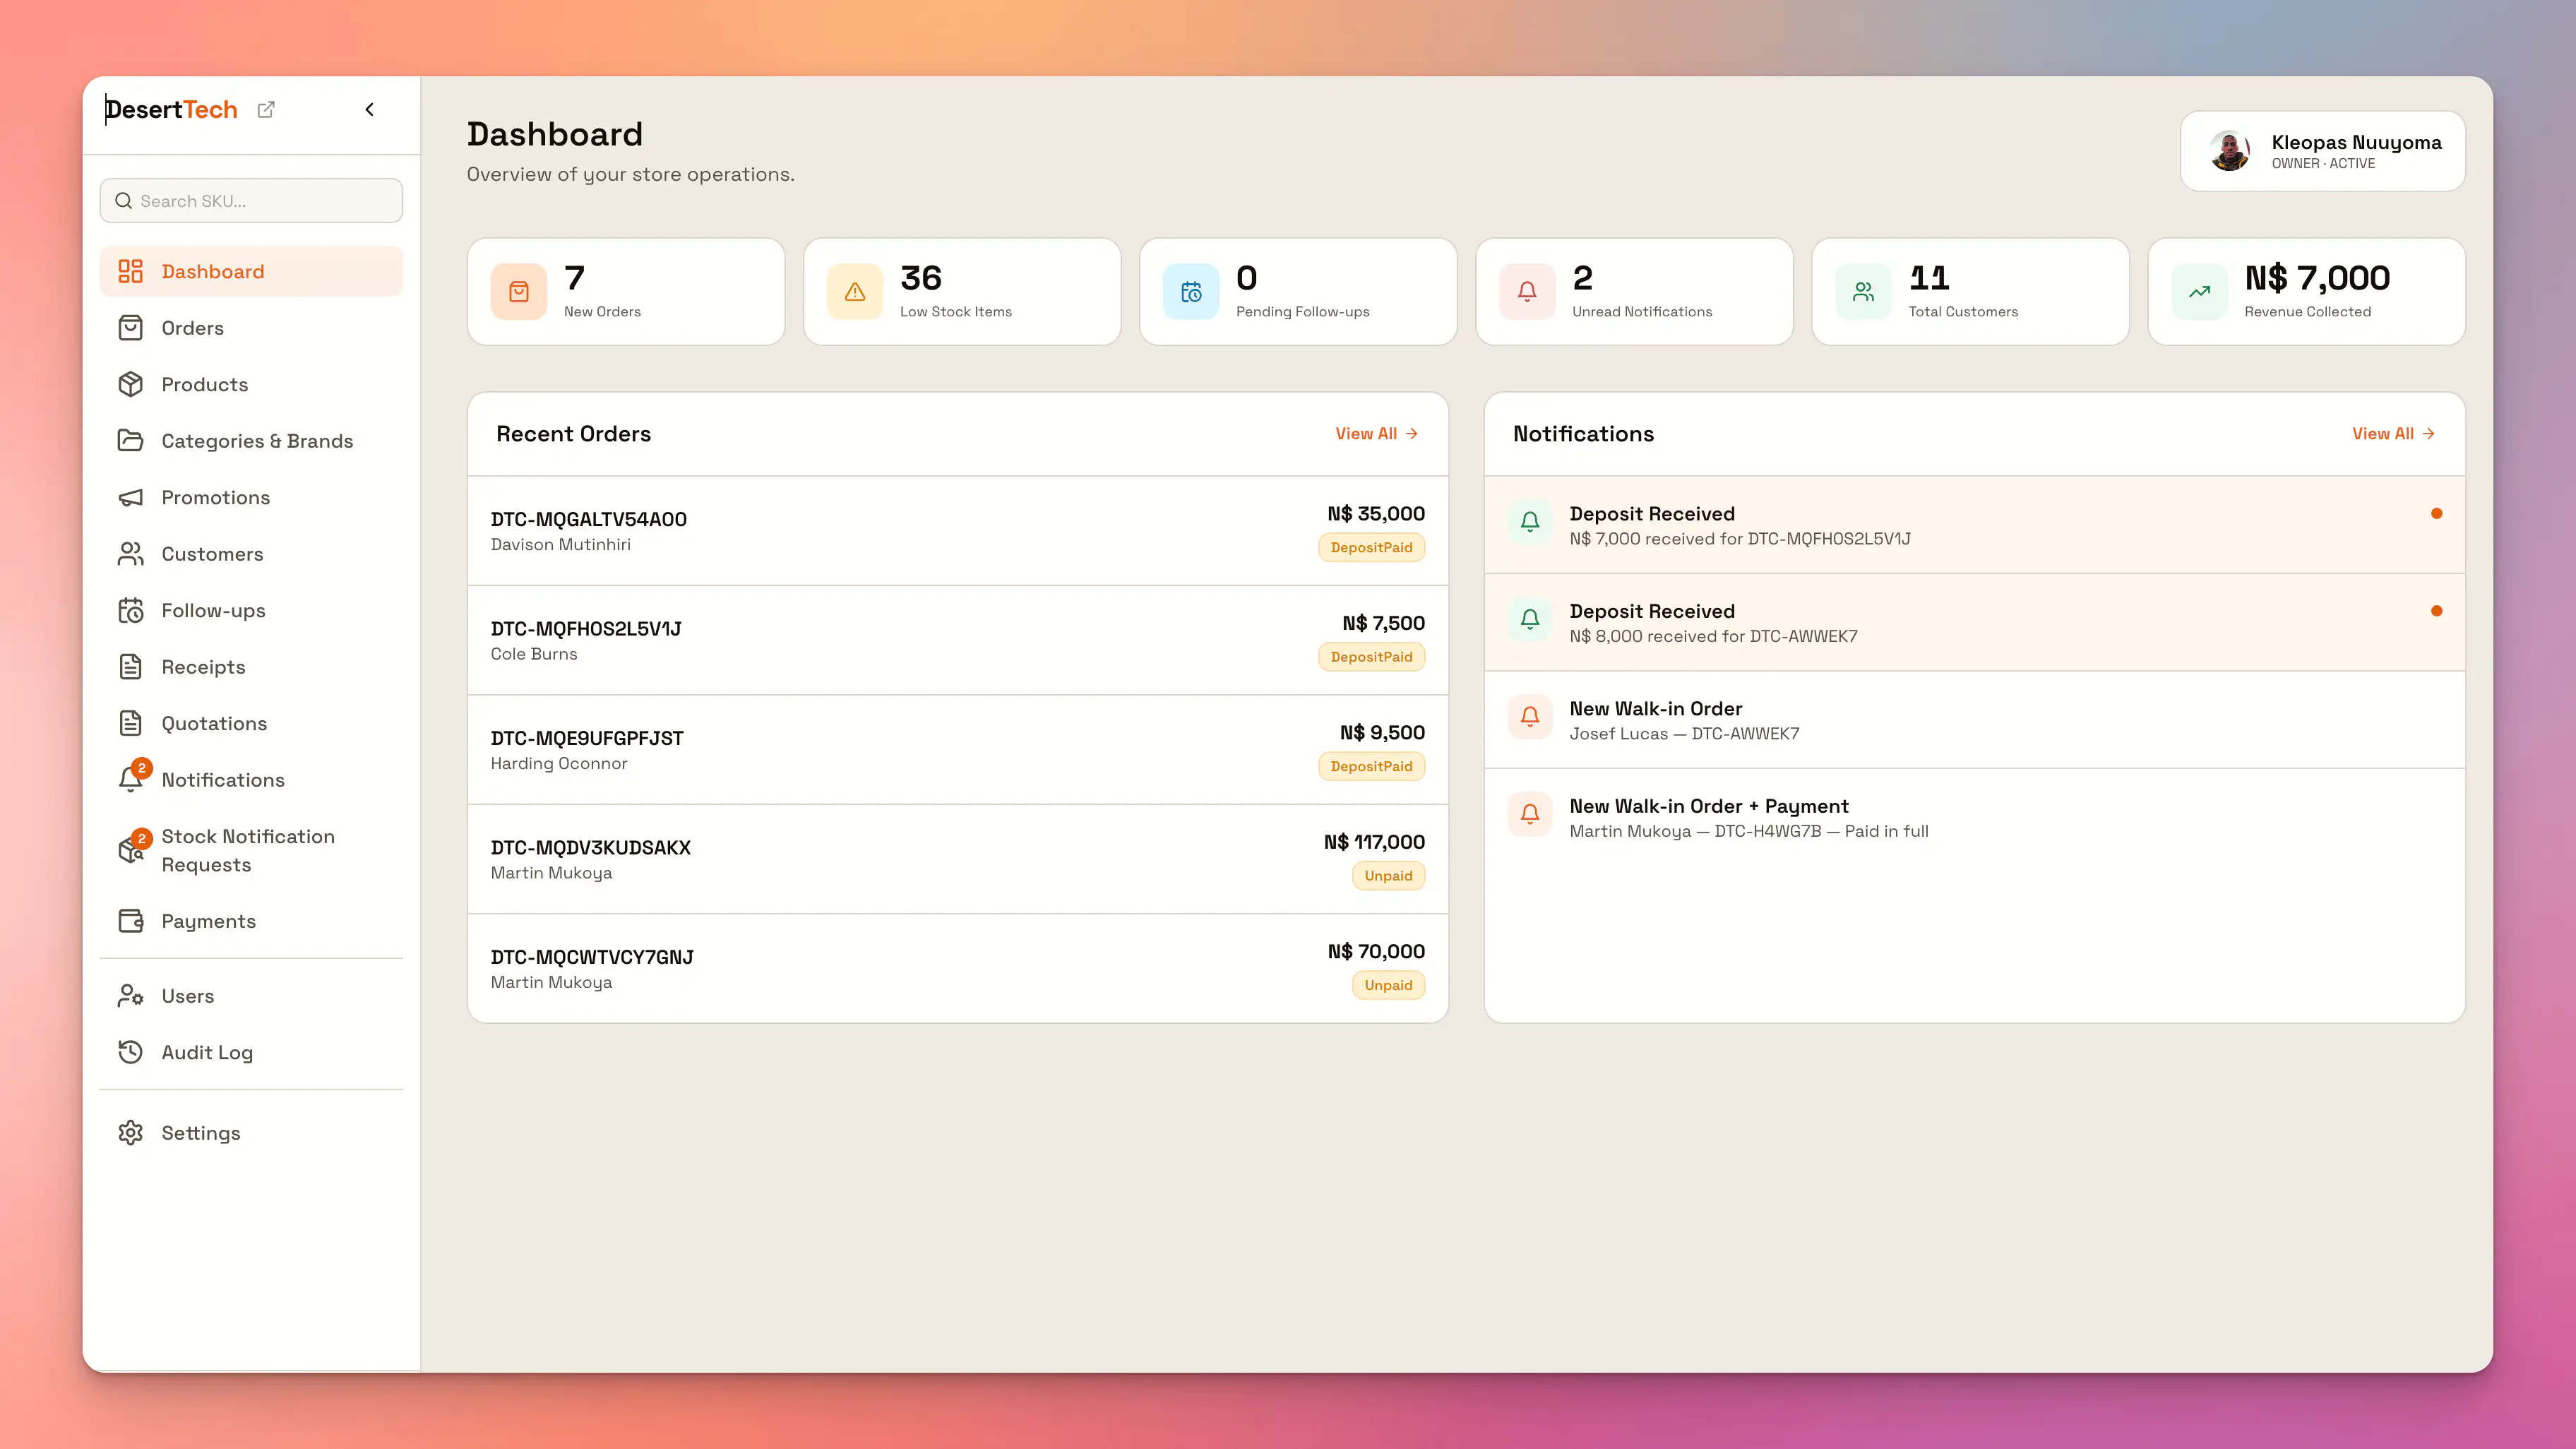Screen dimensions: 2576x1449
Task: Open order DTC-MQGALTV54A00
Action: [x=958, y=531]
